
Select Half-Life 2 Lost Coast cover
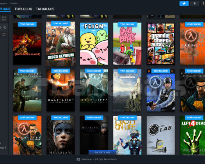127,90
